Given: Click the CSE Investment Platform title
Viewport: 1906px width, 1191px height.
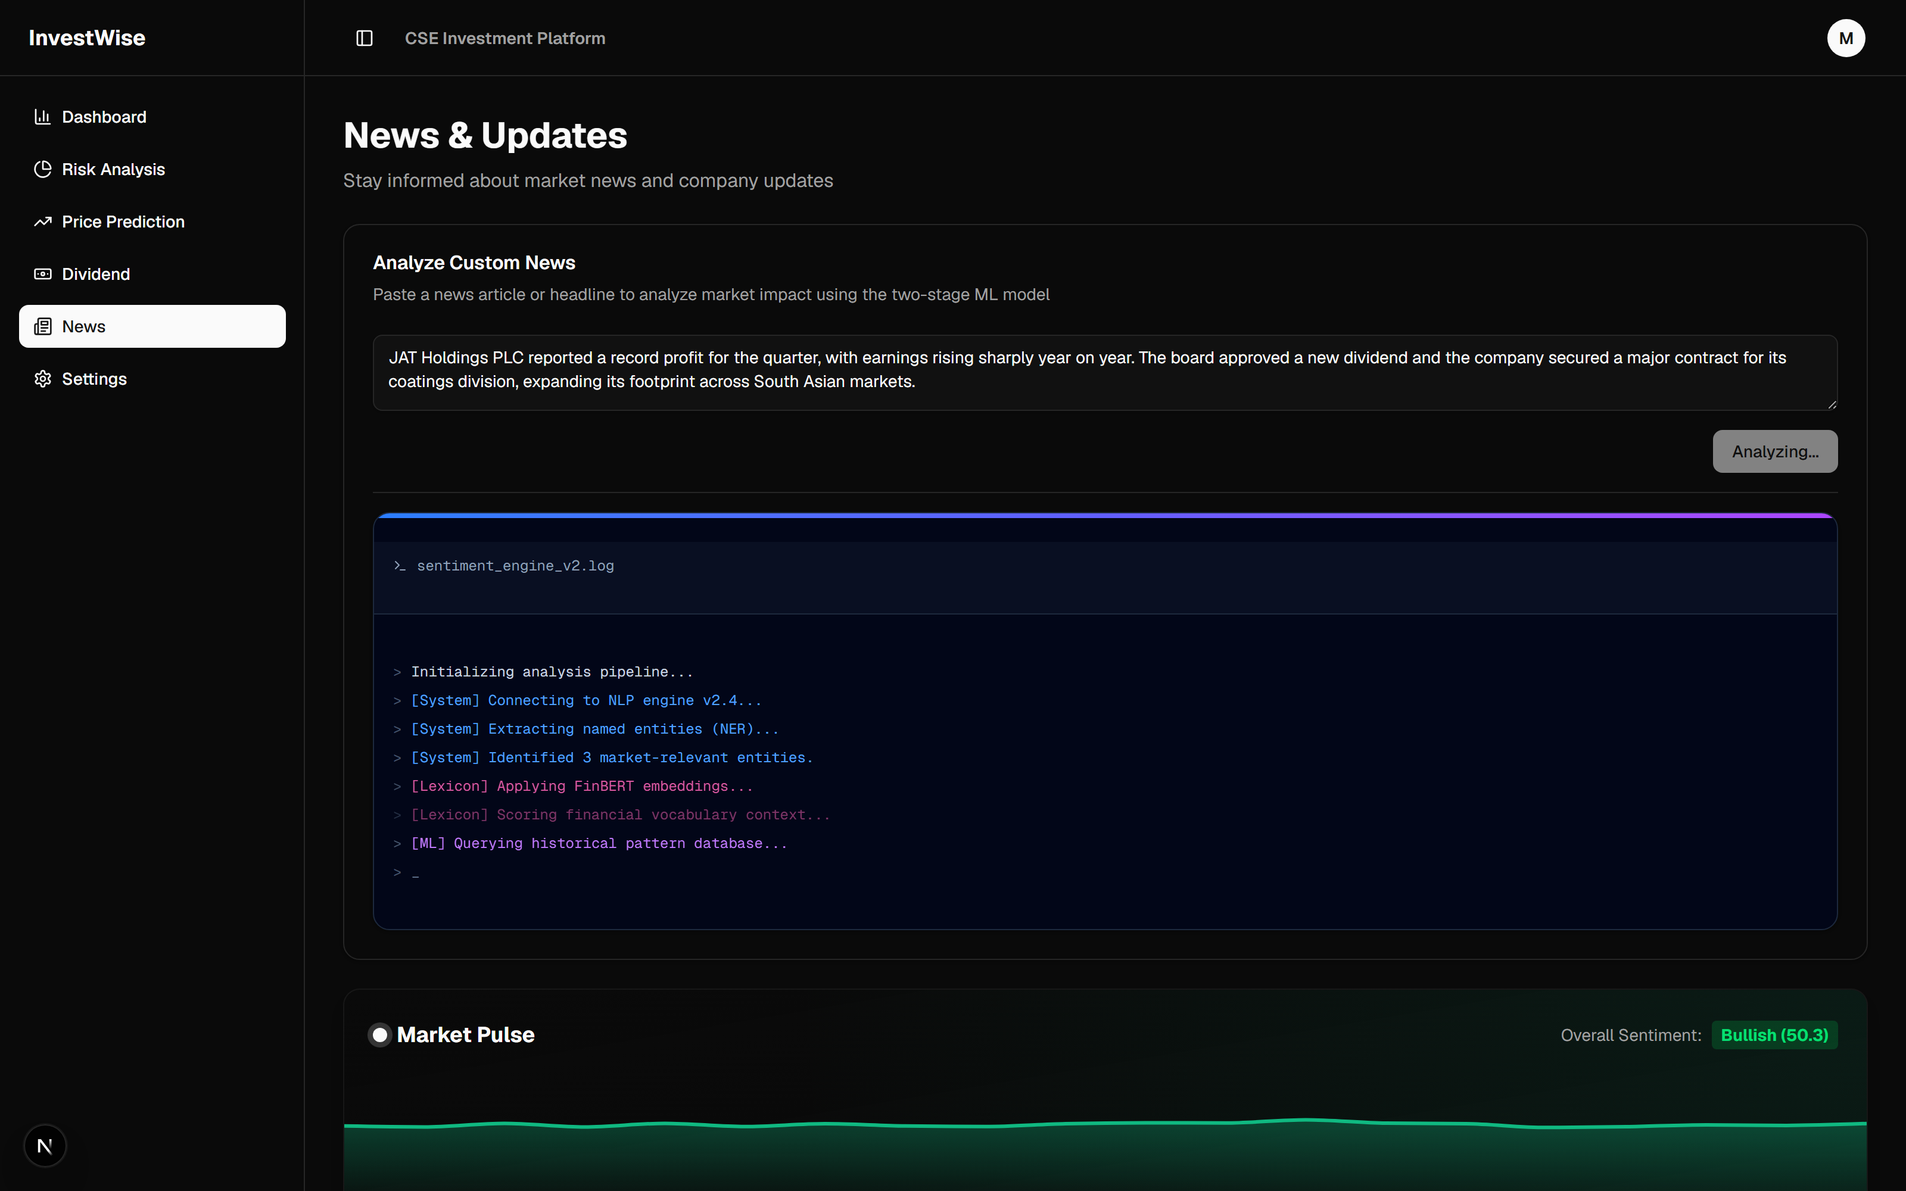Looking at the screenshot, I should click(505, 38).
